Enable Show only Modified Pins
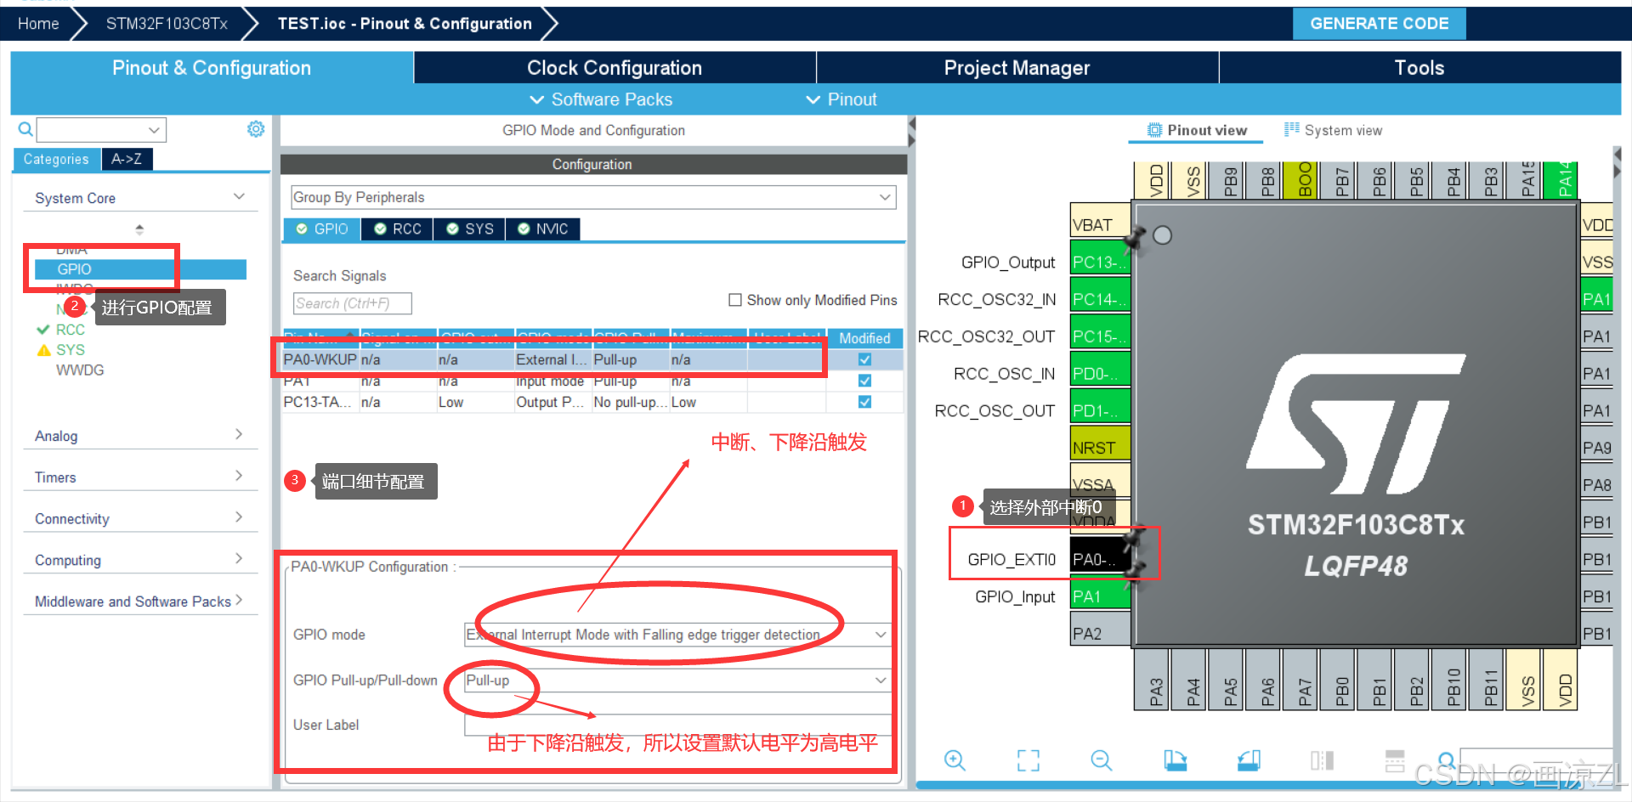The image size is (1632, 802). coord(735,300)
